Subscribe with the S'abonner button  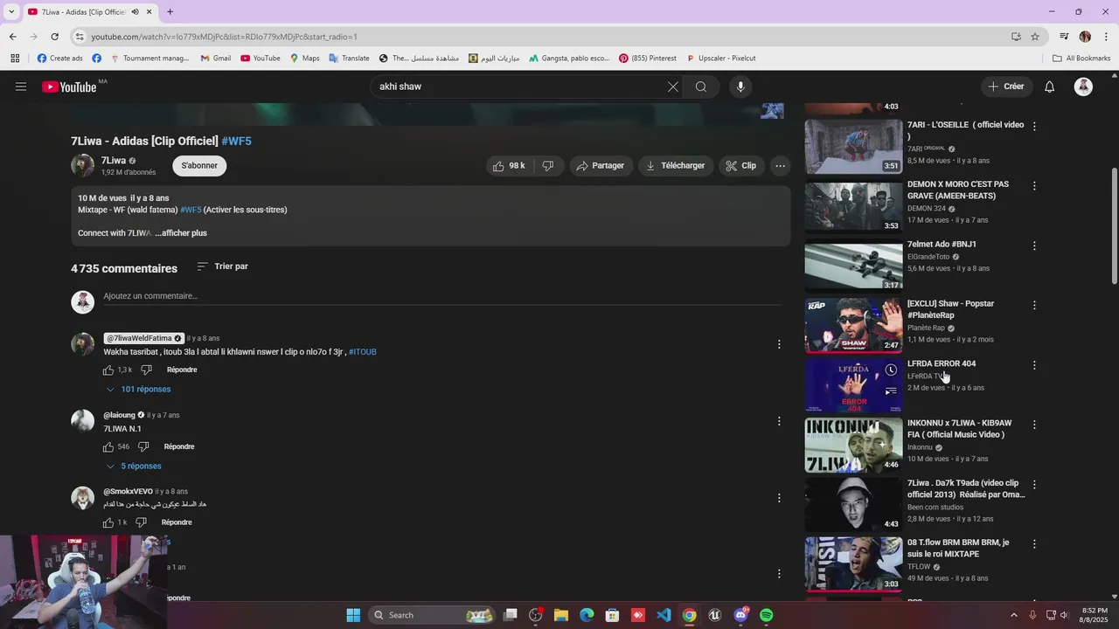click(199, 166)
